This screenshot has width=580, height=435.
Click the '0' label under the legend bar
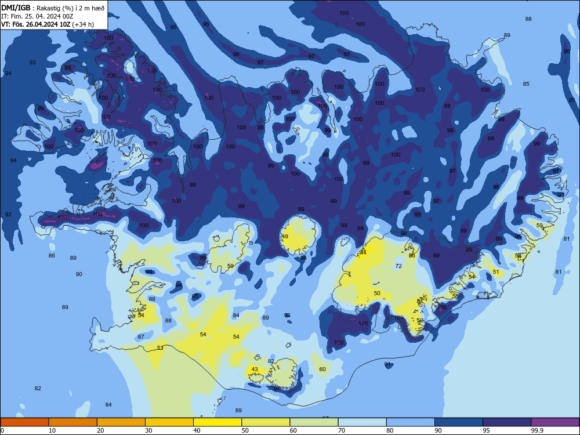[2, 430]
